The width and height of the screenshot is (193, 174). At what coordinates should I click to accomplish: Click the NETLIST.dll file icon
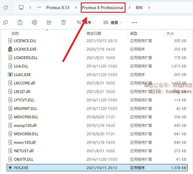10,151
